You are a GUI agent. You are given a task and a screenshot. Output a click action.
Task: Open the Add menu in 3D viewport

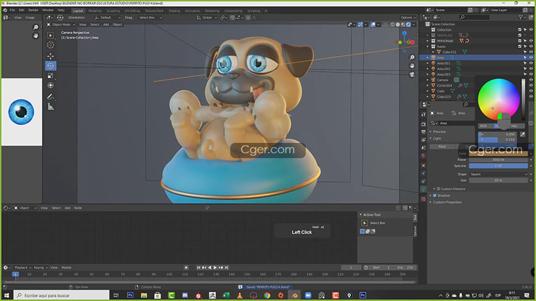pos(106,24)
